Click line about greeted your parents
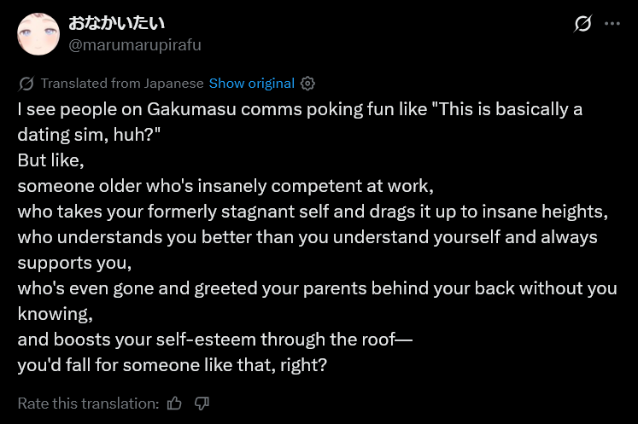The width and height of the screenshot is (638, 424). click(318, 301)
